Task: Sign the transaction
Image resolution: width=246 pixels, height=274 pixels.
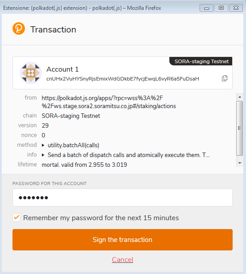Action: coord(123,240)
